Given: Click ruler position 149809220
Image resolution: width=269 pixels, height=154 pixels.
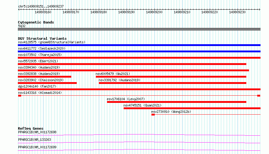Looking at the screenshot, I should point(209,12).
